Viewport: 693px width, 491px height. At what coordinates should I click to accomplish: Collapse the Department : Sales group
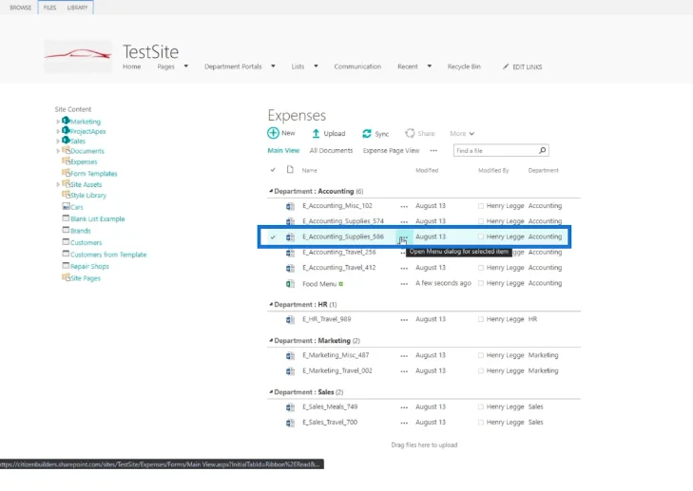click(271, 391)
